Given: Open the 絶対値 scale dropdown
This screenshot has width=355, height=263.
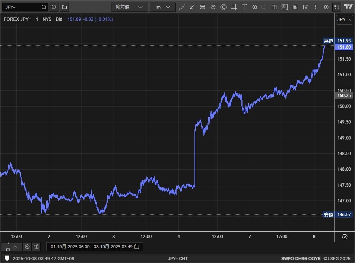Looking at the screenshot, I should 129,7.
